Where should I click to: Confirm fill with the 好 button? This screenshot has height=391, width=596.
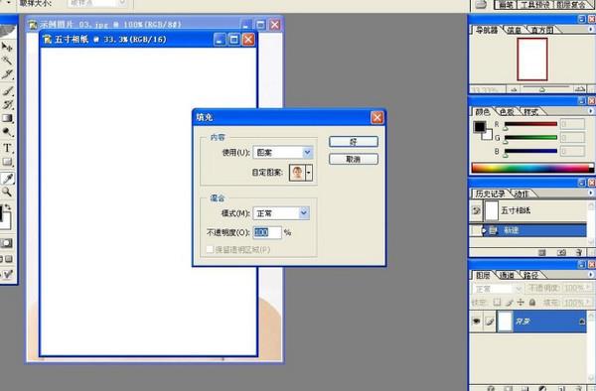coord(354,142)
